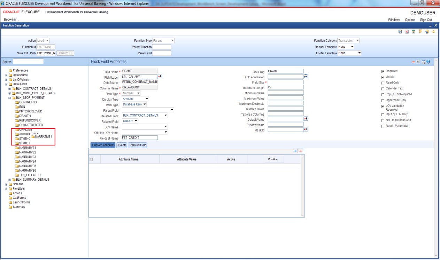Image resolution: width=440 pixels, height=260 pixels.
Task: Open the Preferences tree node
Action: (x=18, y=71)
